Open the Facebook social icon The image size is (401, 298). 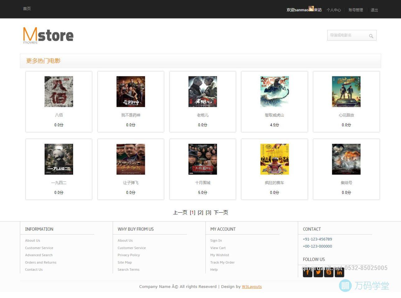307,272
